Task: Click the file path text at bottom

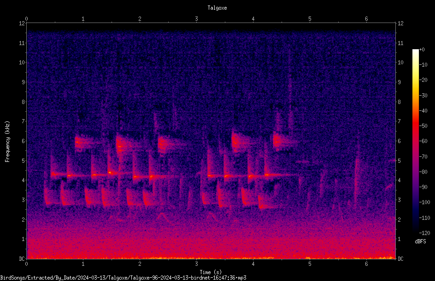Action: pos(123,278)
